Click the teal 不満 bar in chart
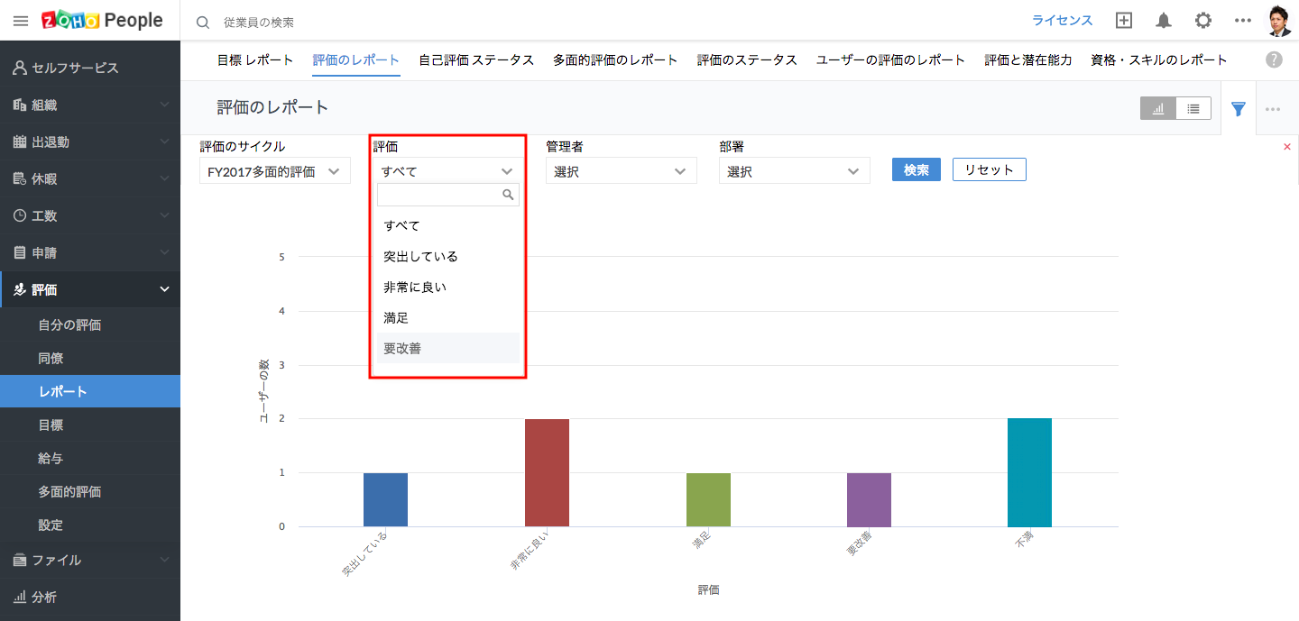1299x621 pixels. (x=1029, y=472)
